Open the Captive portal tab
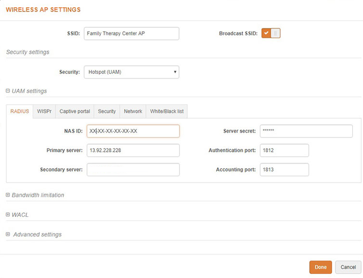 tap(75, 111)
